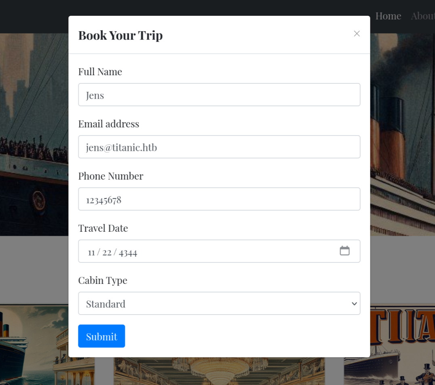Expand the Cabin Type dropdown arrow

(x=354, y=304)
